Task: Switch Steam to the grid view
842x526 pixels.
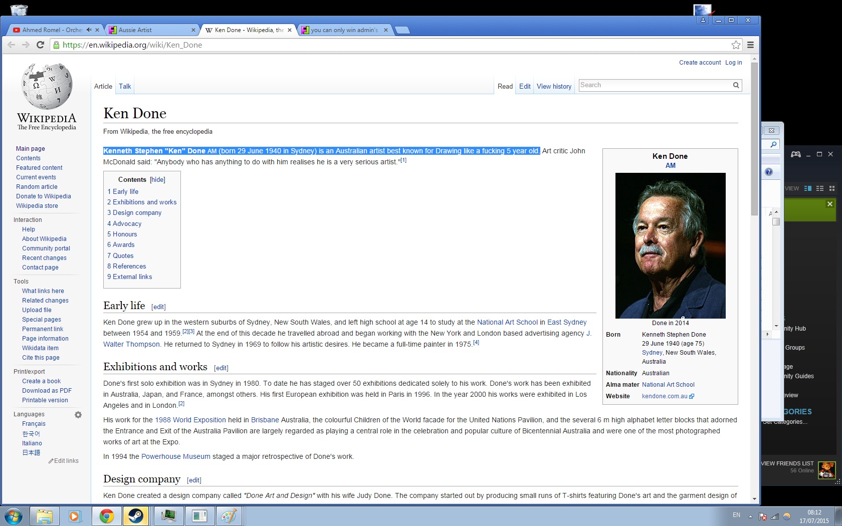Action: 832,188
